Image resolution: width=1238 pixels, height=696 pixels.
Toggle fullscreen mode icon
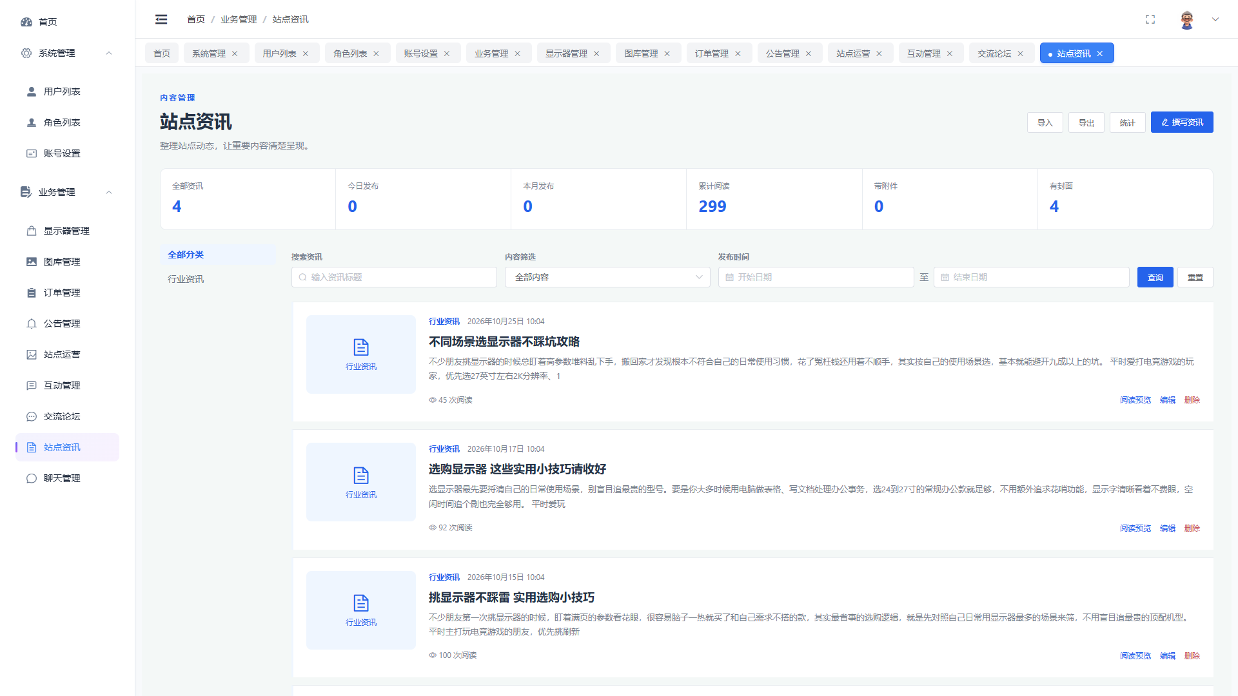pos(1150,19)
